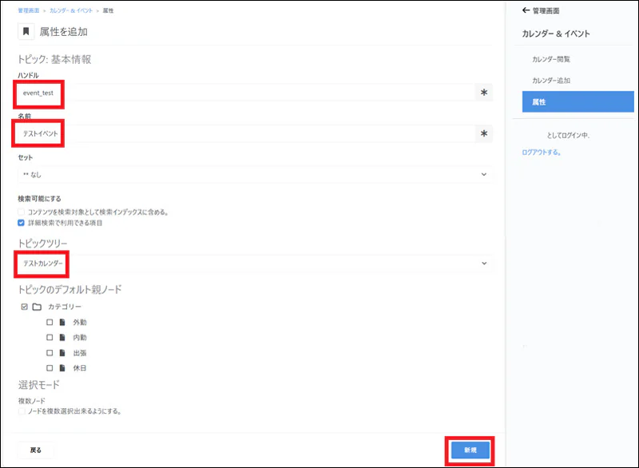Image resolution: width=639 pixels, height=468 pixels.
Task: Click the blue 新規 button
Action: (x=470, y=450)
